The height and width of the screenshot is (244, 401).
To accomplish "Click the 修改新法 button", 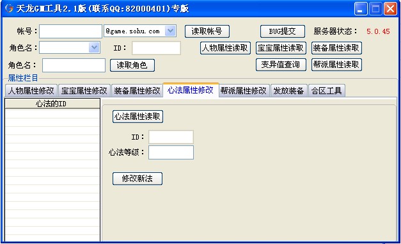I will (138, 179).
